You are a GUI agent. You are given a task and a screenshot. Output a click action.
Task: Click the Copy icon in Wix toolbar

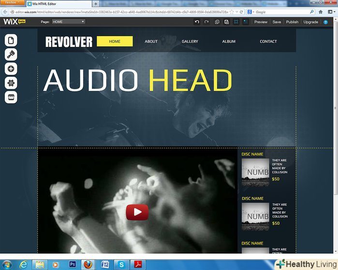click(217, 22)
